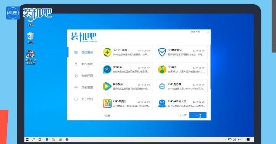This screenshot has width=276, height=144.
Task: Click the QQ管家套装 title text
Action: 175,50
